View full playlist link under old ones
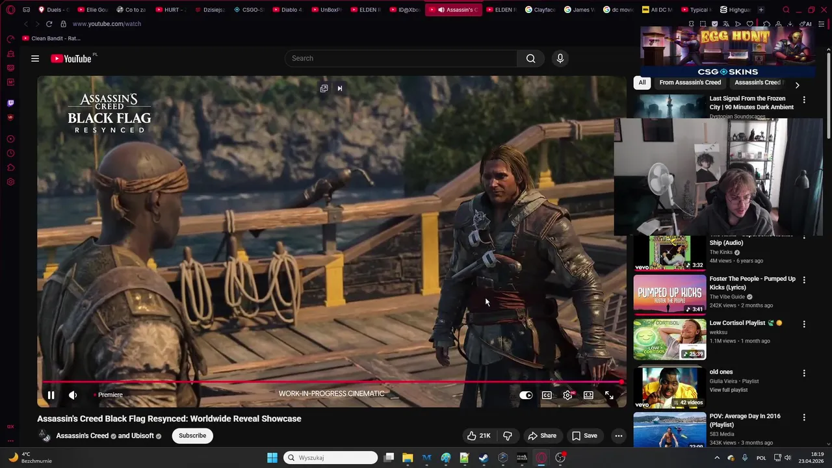 (x=729, y=390)
